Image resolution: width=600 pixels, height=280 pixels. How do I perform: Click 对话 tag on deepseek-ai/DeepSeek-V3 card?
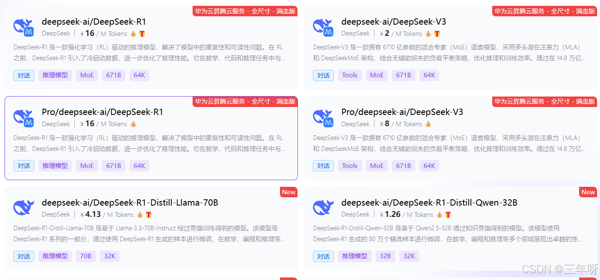pos(323,75)
